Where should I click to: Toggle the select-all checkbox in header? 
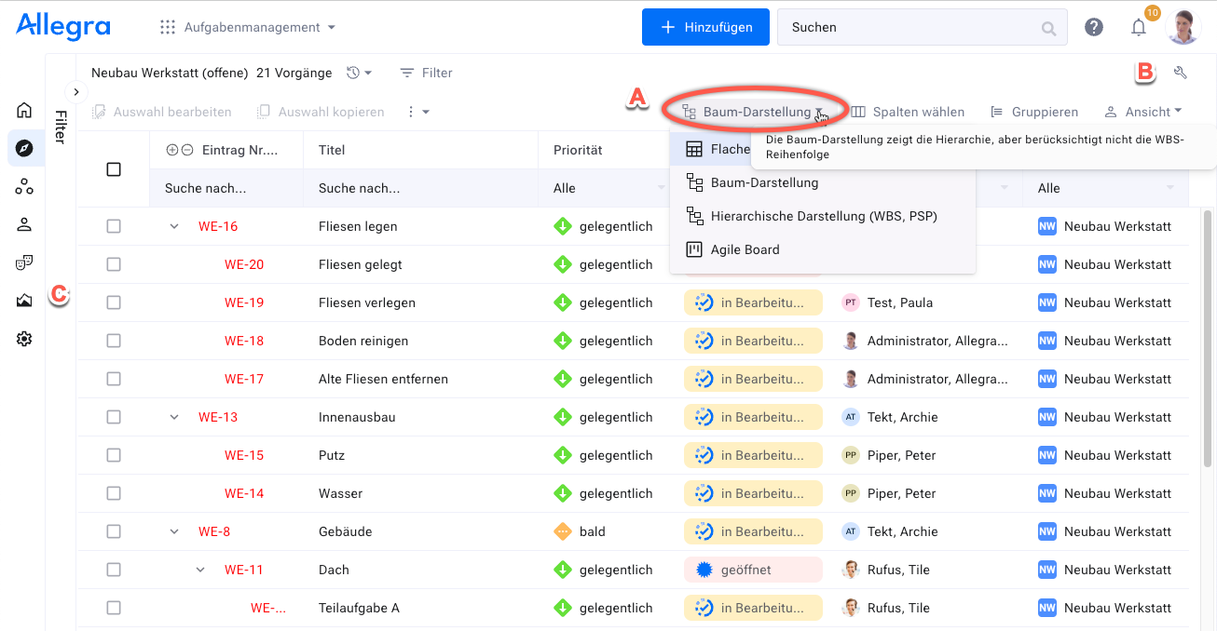114,169
